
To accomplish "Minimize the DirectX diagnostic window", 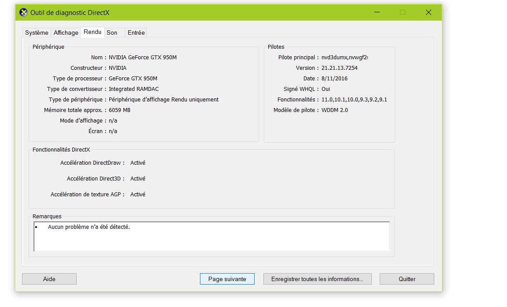I will [x=377, y=13].
